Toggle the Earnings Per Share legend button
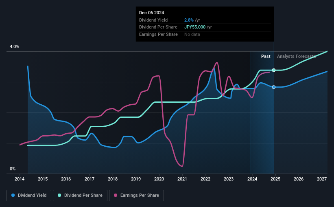This screenshot has height=207, width=334. tap(136, 196)
